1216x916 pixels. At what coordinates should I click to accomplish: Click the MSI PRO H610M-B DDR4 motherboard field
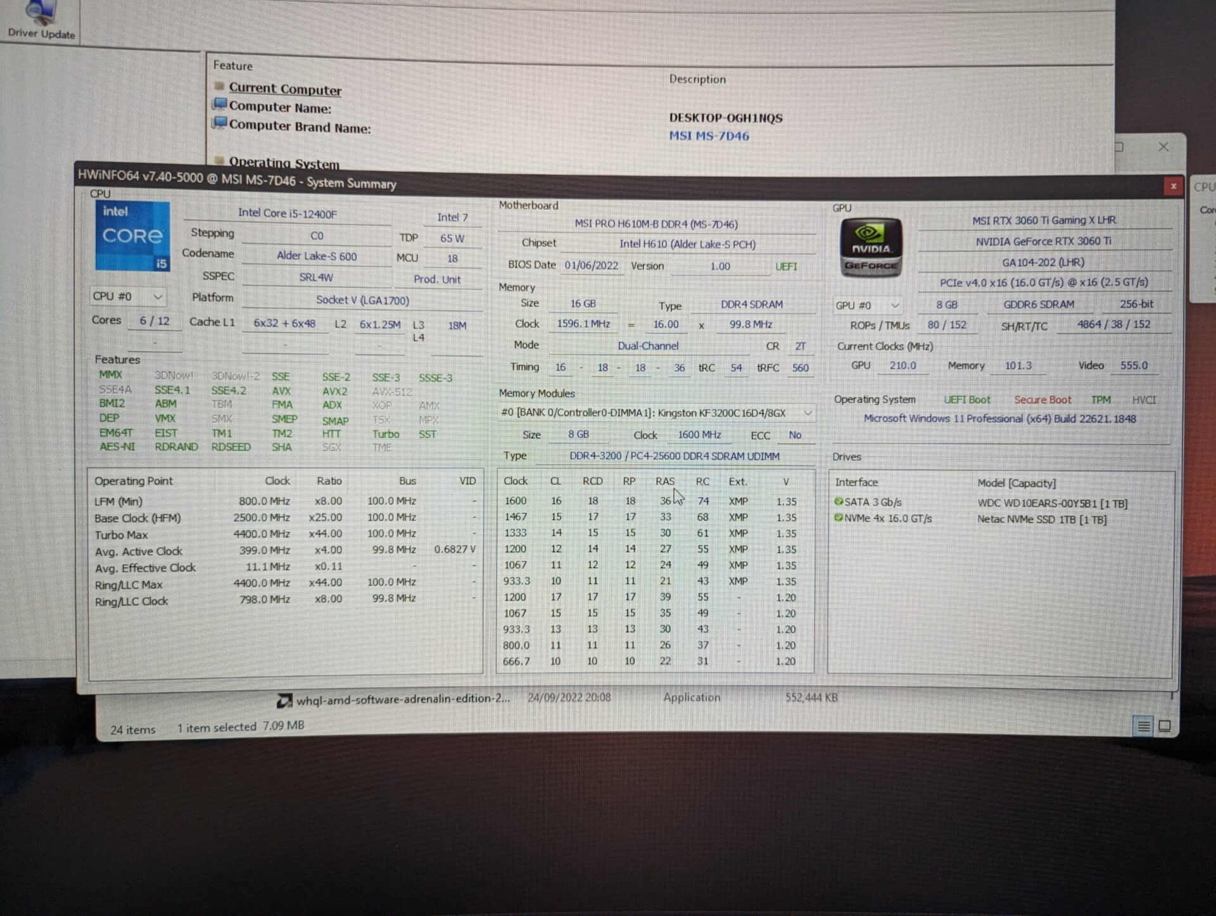655,224
